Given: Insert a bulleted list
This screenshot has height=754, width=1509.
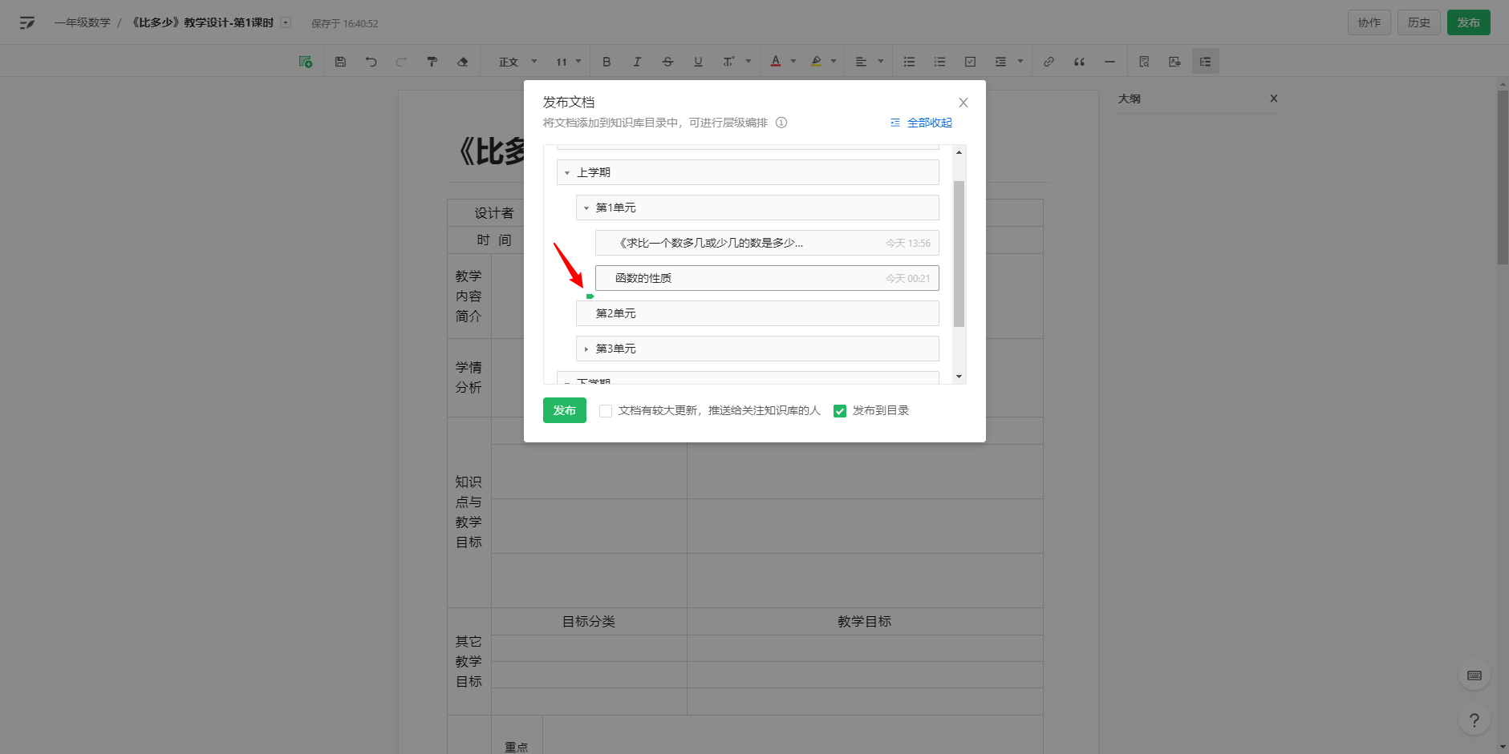Looking at the screenshot, I should pos(909,62).
